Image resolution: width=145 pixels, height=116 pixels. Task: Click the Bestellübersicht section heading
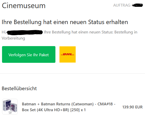tap(19, 88)
